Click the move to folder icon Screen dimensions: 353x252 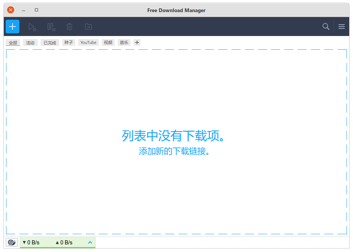click(x=88, y=27)
